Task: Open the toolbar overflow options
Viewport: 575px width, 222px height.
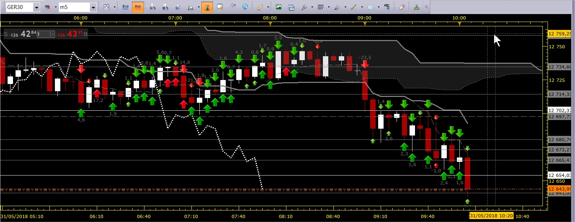Action: click(427, 7)
